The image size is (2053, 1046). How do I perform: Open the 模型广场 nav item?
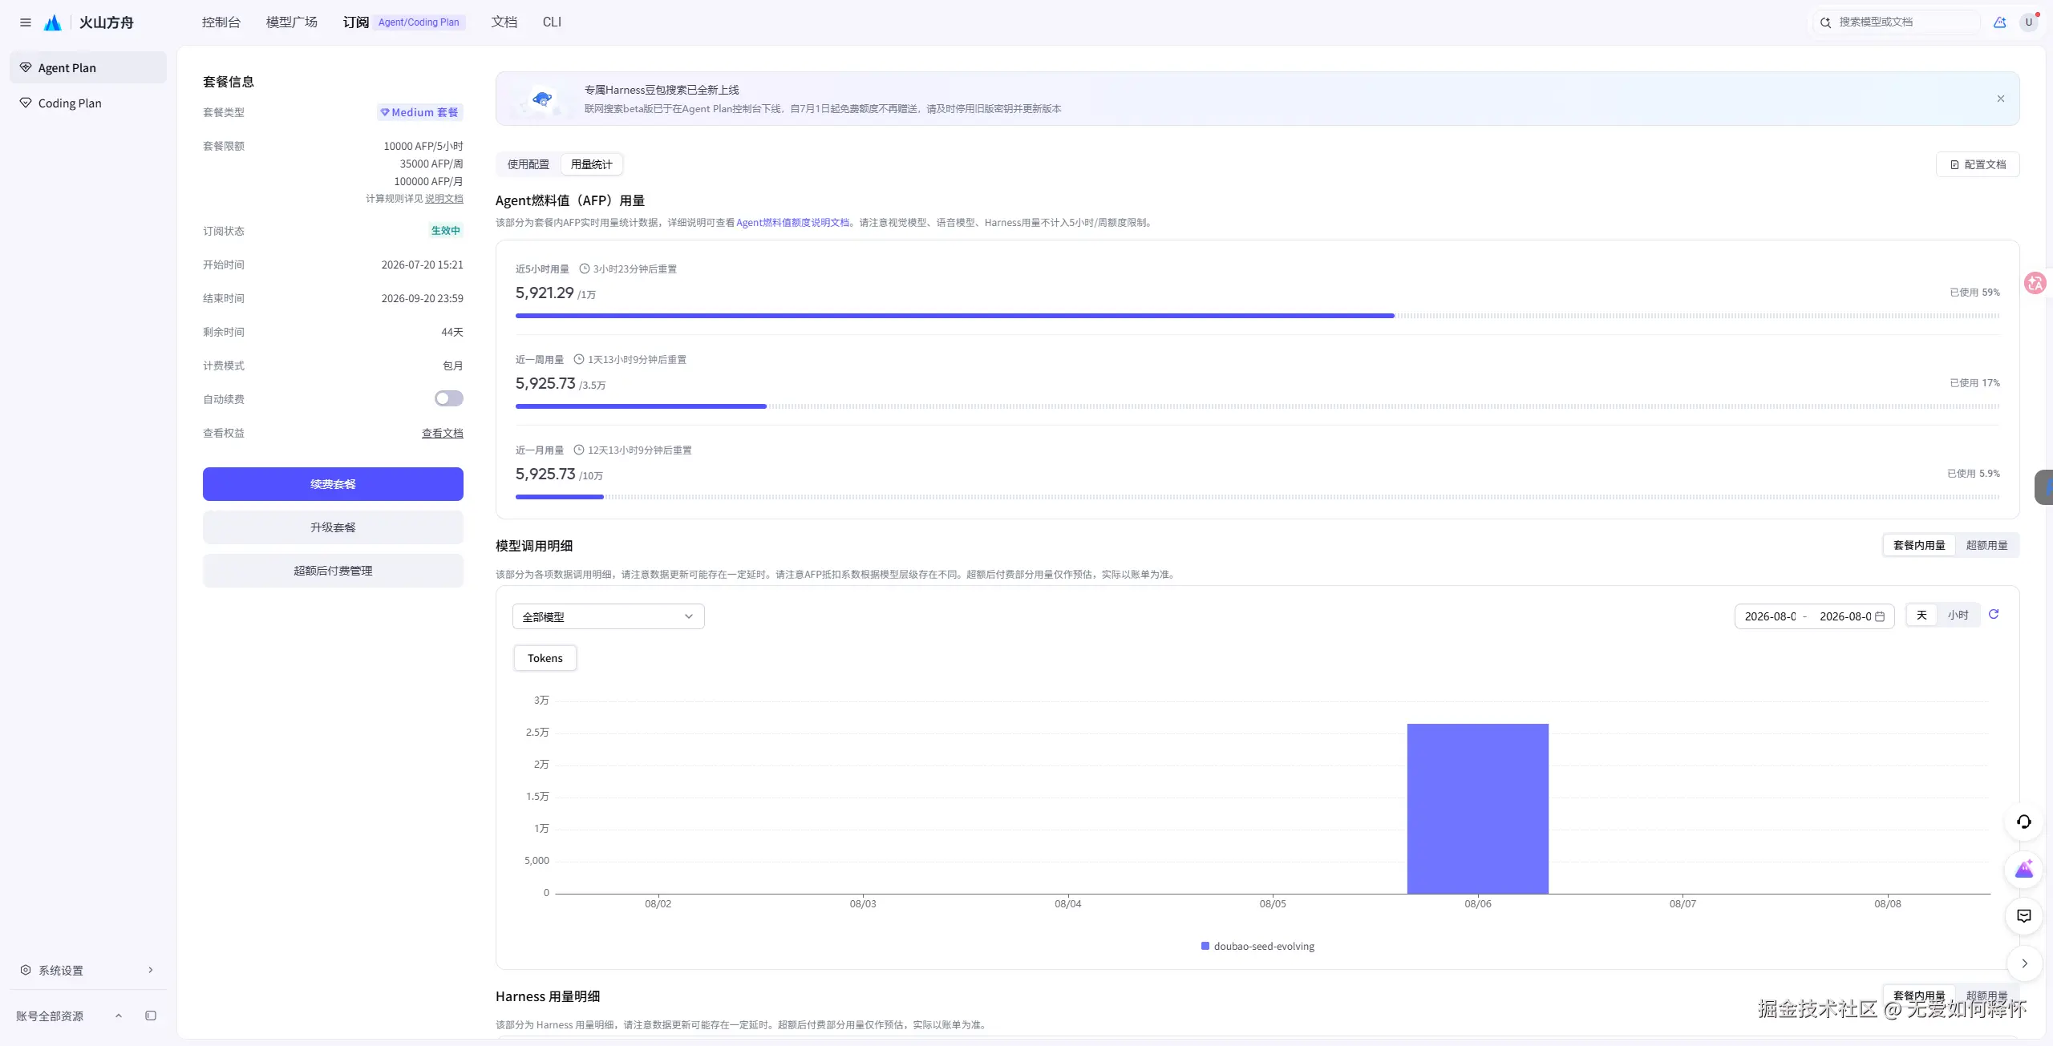(292, 22)
